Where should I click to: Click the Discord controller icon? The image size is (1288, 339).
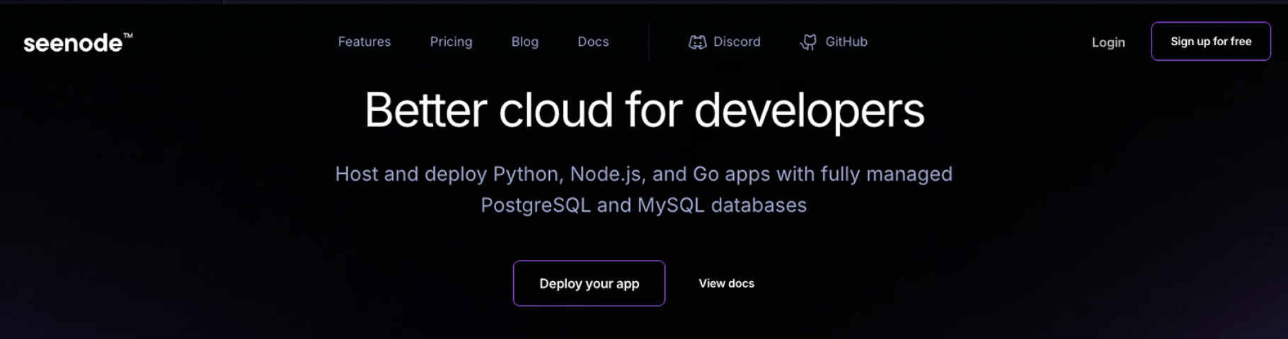pyautogui.click(x=697, y=42)
